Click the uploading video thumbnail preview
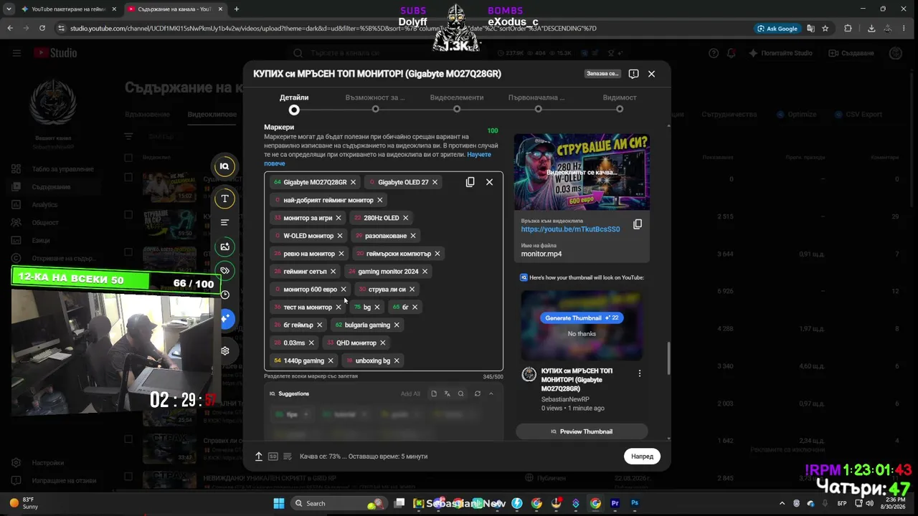 [x=582, y=172]
